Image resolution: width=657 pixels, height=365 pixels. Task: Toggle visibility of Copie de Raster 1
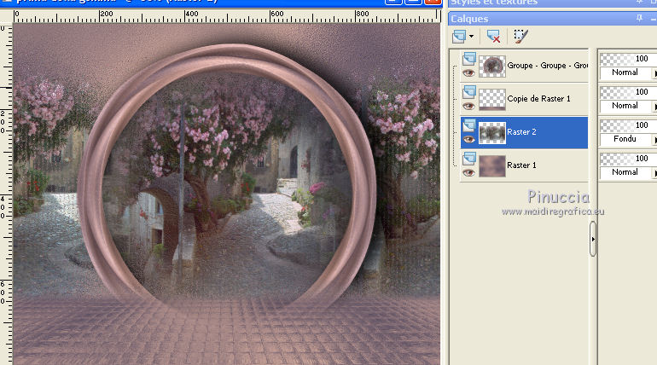coord(468,106)
